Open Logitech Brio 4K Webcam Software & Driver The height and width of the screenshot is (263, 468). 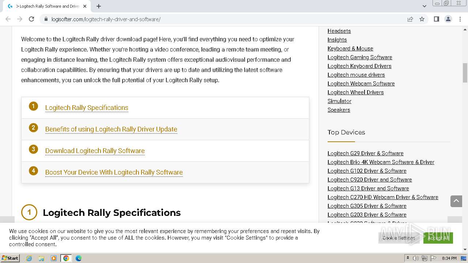pyautogui.click(x=381, y=162)
